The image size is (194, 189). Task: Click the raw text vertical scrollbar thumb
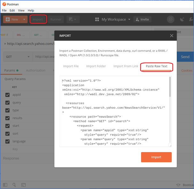(x=170, y=87)
